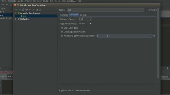Select logcat tab in IDE bottom panel
Image resolution: width=170 pixels, height=95 pixels.
pyautogui.click(x=3, y=77)
